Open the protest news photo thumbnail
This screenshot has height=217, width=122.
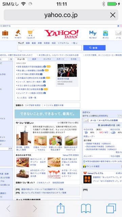click(x=67, y=70)
